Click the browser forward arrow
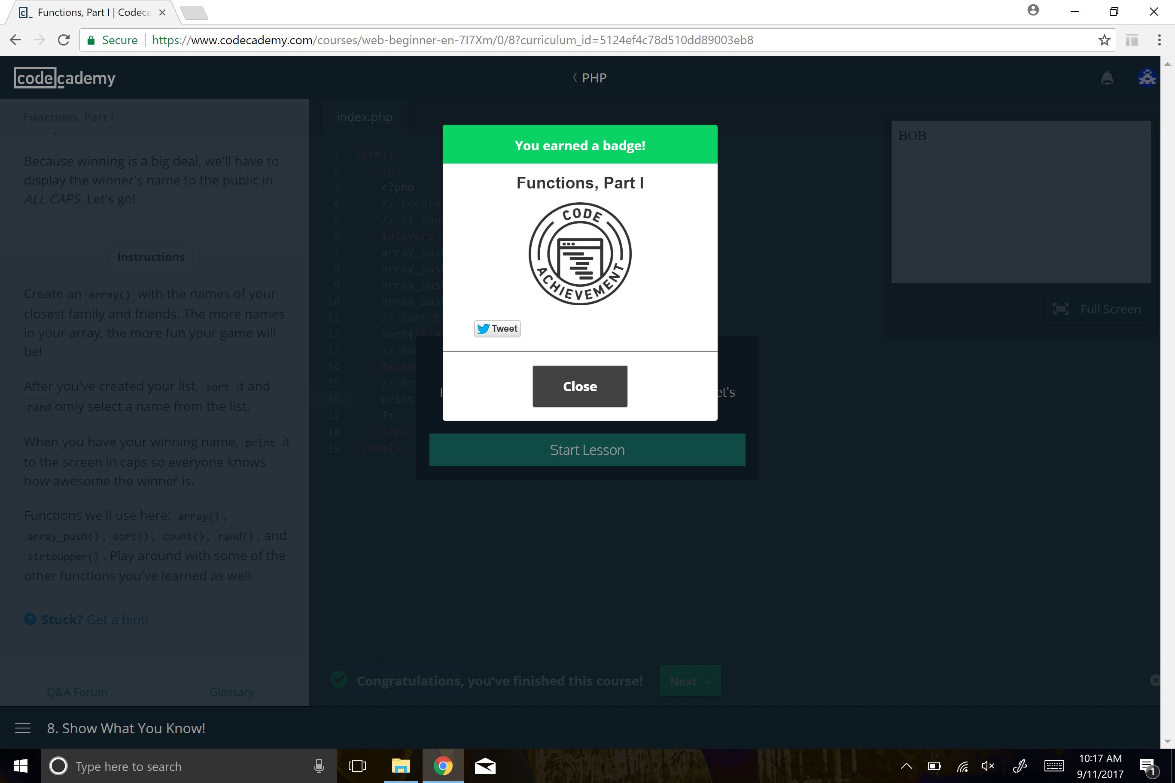The image size is (1175, 783). coord(40,40)
